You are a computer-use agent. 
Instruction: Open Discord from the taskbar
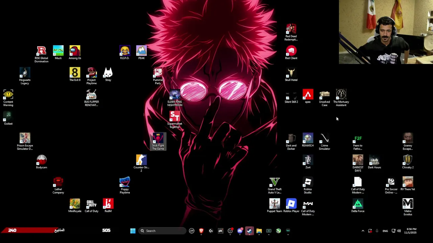coord(240,231)
